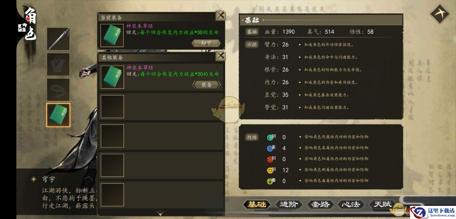This screenshot has height=219, width=456.
Task: Click the 阴 attribute icon
Action: [x=270, y=137]
